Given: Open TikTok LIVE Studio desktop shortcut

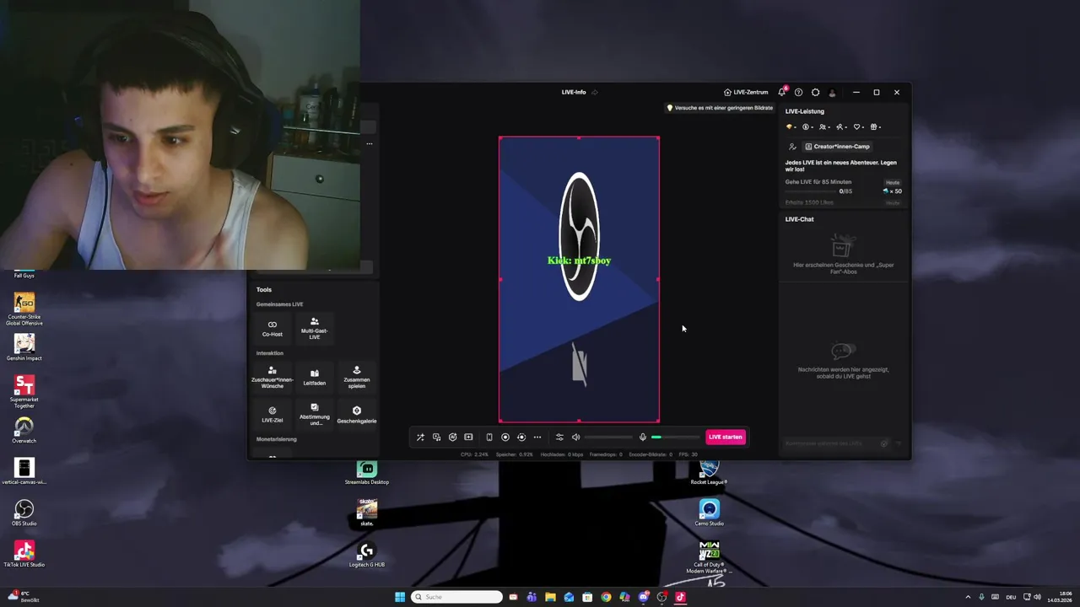Looking at the screenshot, I should (x=24, y=554).
